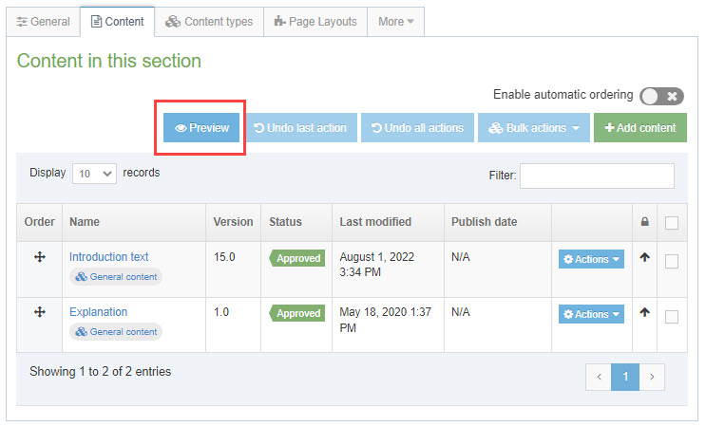The width and height of the screenshot is (706, 426).
Task: Click the May 18, 2020 modified date
Action: click(x=385, y=320)
